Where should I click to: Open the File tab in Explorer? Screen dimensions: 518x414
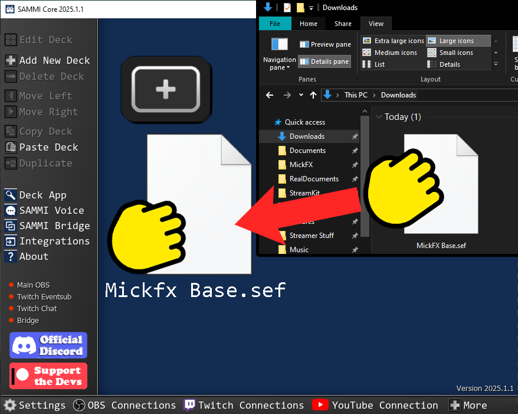[275, 24]
